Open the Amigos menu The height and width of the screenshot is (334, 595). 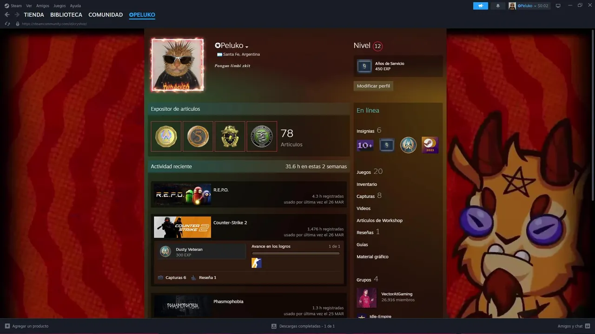(x=43, y=6)
